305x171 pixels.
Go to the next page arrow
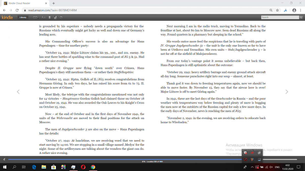(287, 92)
